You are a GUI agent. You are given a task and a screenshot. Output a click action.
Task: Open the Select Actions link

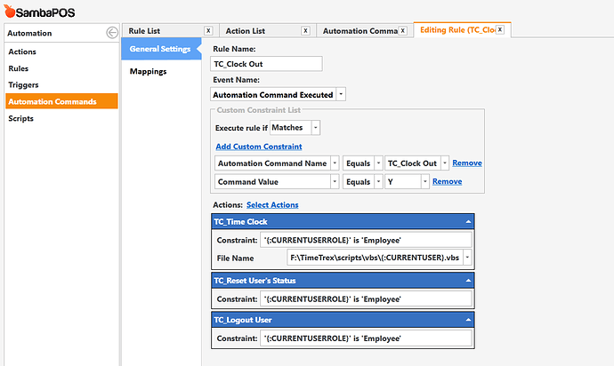point(272,204)
